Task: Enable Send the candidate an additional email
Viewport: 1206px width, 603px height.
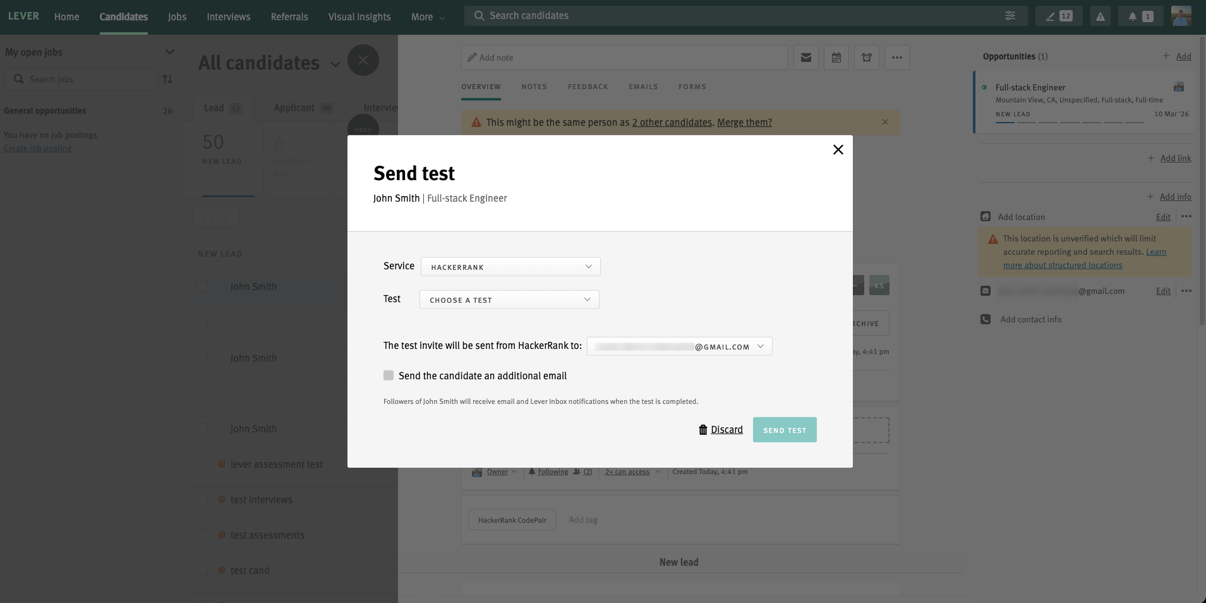Action: (x=389, y=375)
